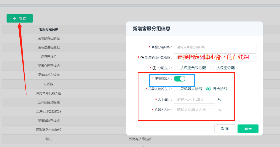This screenshot has height=147, width=280.
Task: Focus the 客服分组名称 input field
Action: (x=215, y=47)
